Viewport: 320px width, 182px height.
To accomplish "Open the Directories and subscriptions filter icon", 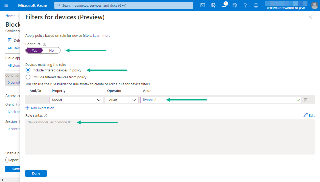I will (x=213, y=5).
